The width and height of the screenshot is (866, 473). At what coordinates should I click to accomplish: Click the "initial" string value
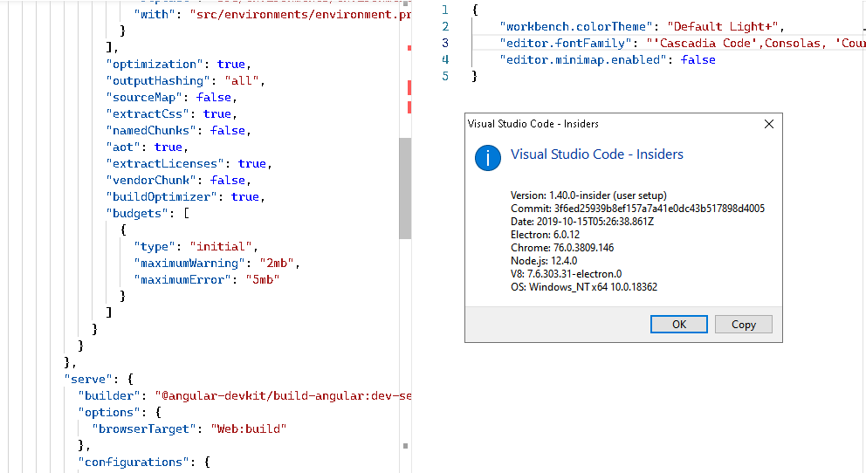(x=221, y=246)
